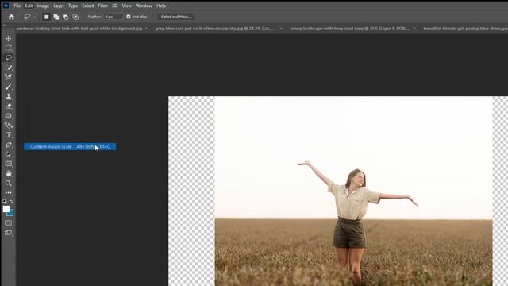Open the Window menu

pos(144,6)
